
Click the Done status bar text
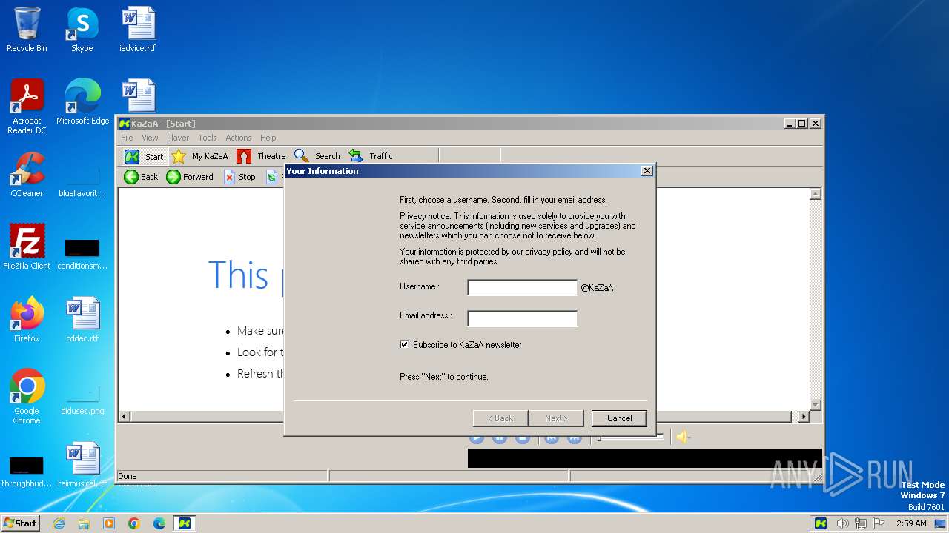(x=128, y=476)
